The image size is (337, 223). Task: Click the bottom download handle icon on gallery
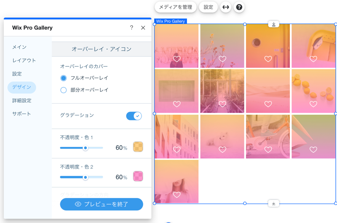[x=273, y=203]
